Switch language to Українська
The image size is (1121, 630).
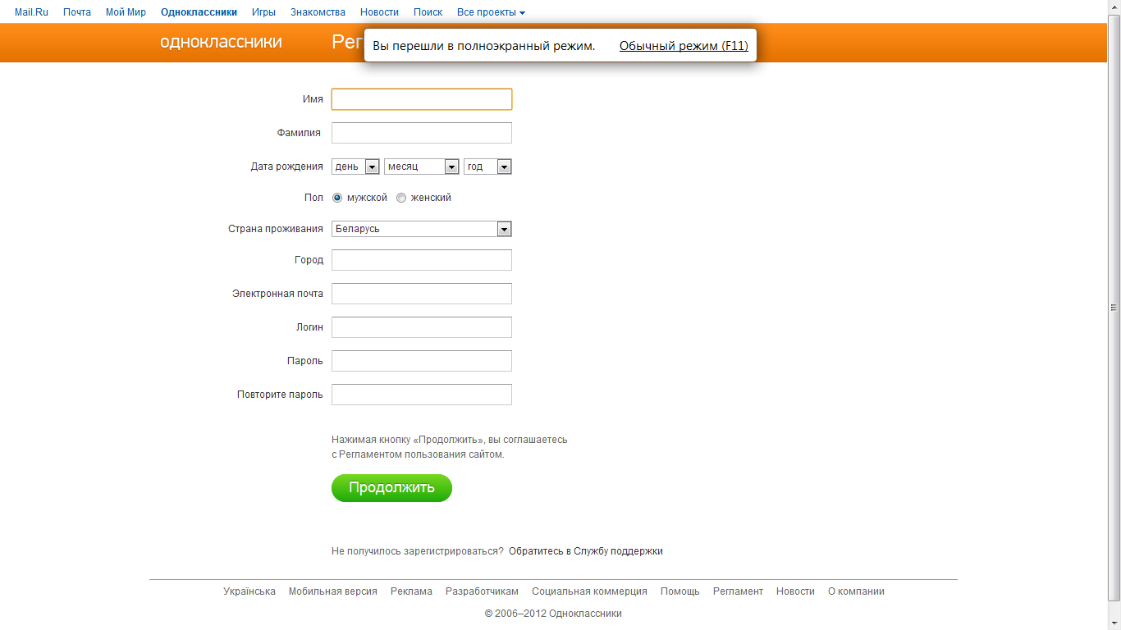(249, 591)
